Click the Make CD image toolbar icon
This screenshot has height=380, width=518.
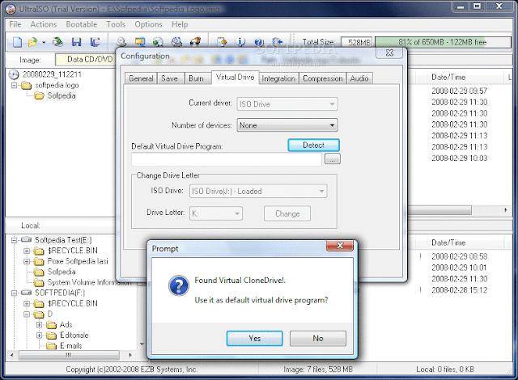point(121,42)
